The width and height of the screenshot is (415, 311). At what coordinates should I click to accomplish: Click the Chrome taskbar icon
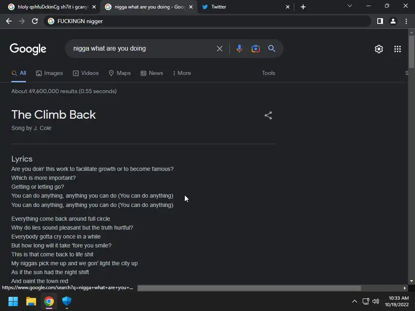[x=49, y=301]
